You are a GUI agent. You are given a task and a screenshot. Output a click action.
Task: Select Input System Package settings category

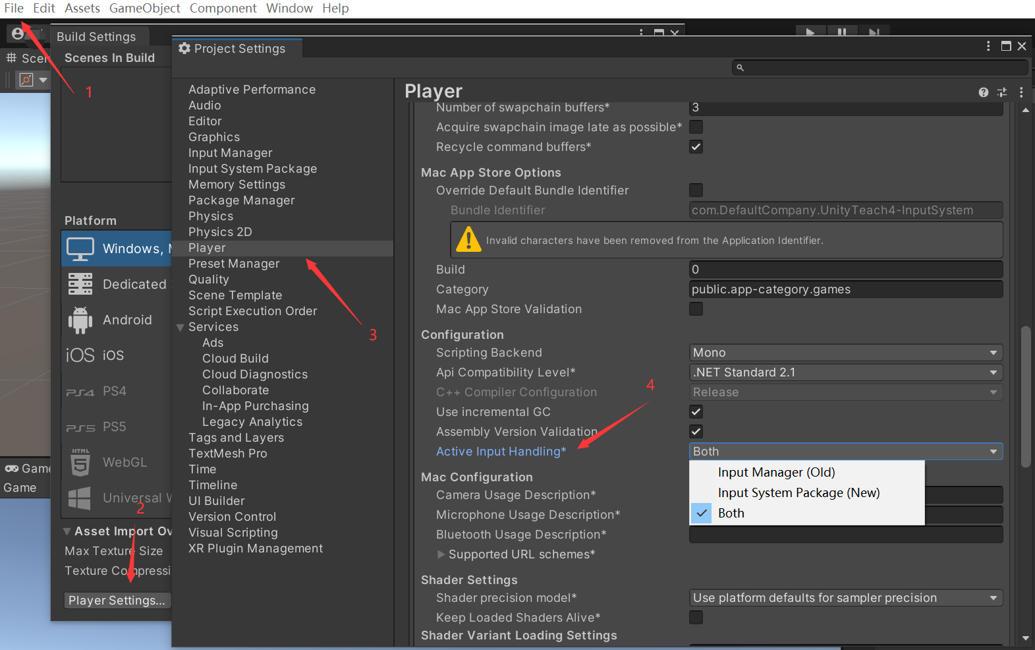tap(252, 169)
